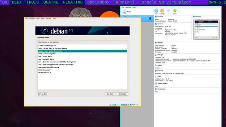
Task: Select "/home - user home directories" row
Action: 82,51
